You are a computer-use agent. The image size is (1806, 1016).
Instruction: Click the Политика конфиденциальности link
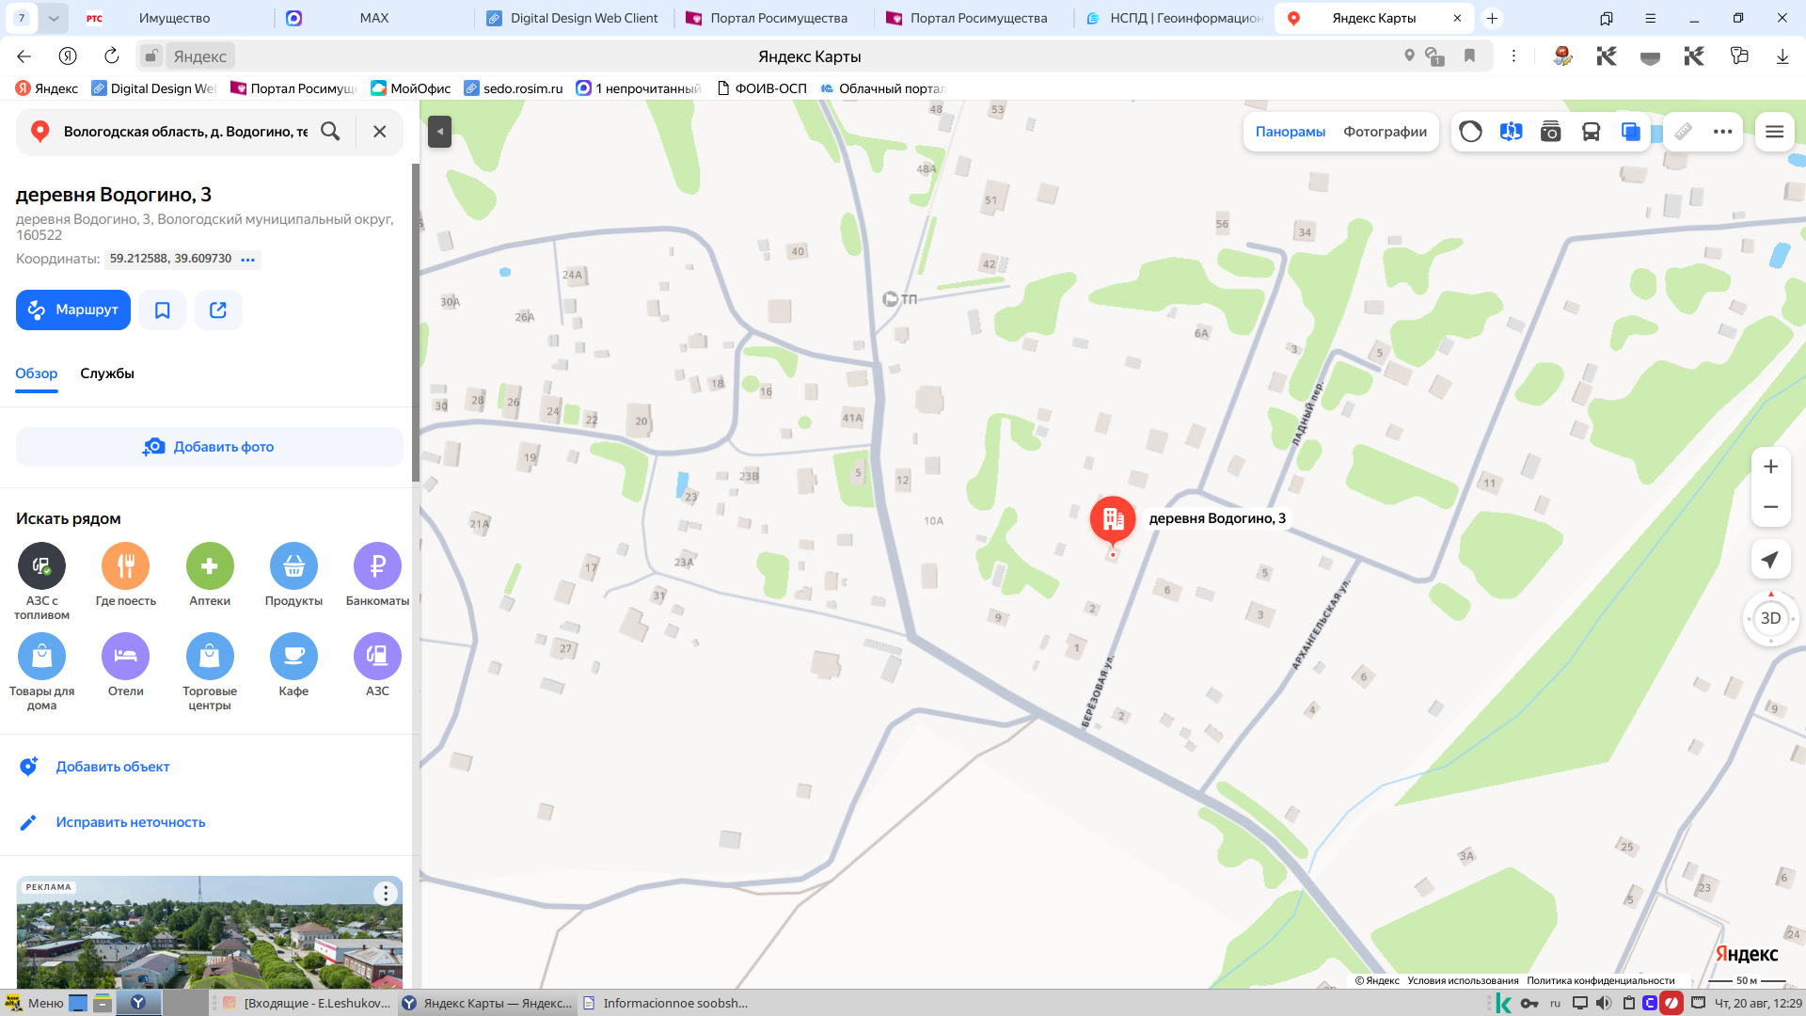1600,980
